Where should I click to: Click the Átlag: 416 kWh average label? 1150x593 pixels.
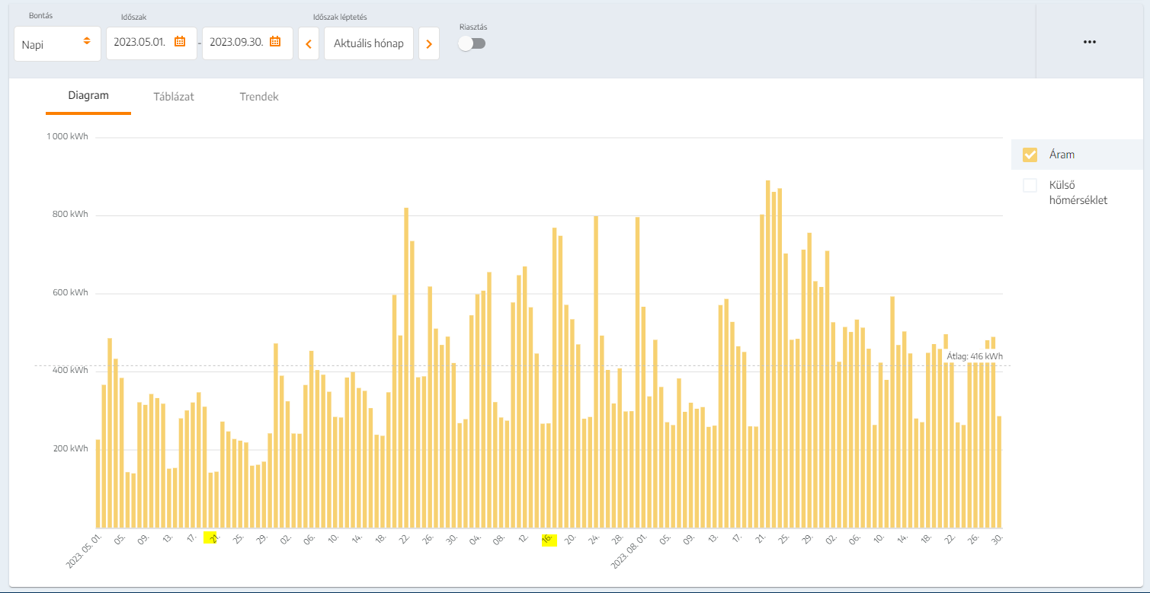(974, 355)
